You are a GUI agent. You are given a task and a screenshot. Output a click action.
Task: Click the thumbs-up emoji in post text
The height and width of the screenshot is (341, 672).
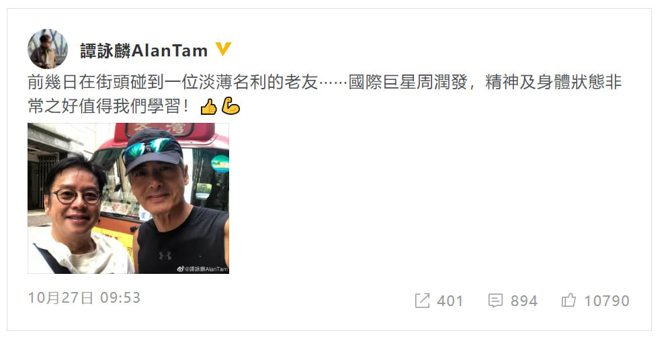209,107
